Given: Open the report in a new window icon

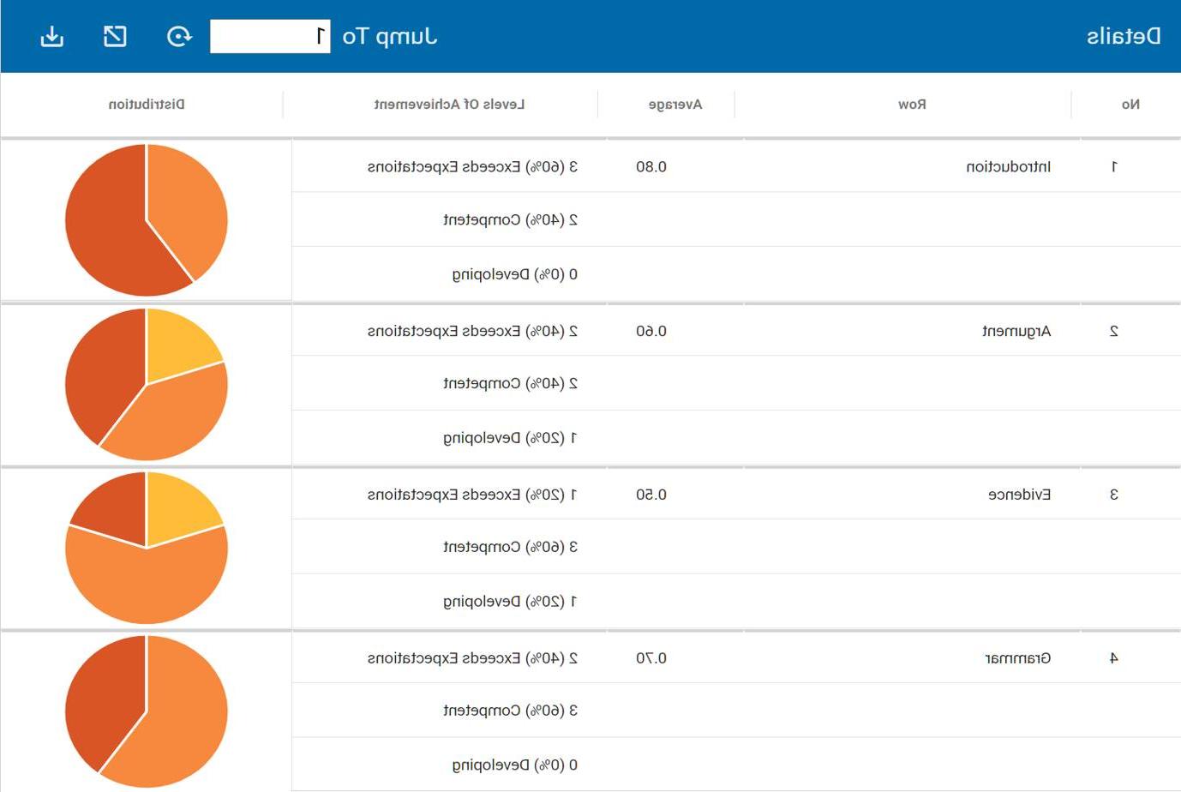Looking at the screenshot, I should coord(115,37).
